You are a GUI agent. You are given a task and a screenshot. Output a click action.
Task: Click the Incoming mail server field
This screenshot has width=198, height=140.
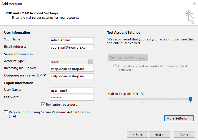pos(72,69)
